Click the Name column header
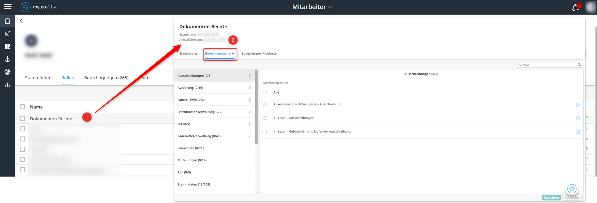 point(36,107)
